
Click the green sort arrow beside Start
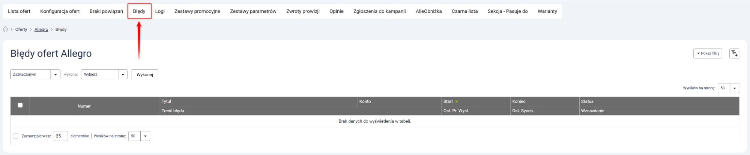click(x=457, y=101)
